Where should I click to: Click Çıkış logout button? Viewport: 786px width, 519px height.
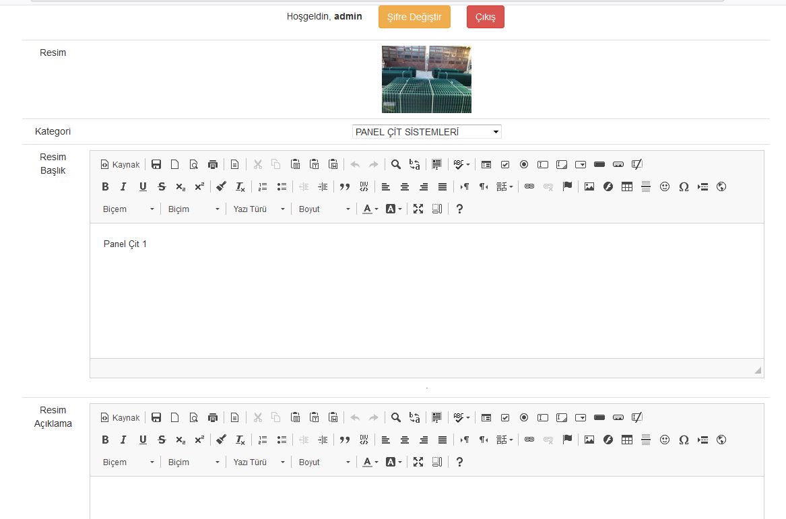[x=485, y=17]
